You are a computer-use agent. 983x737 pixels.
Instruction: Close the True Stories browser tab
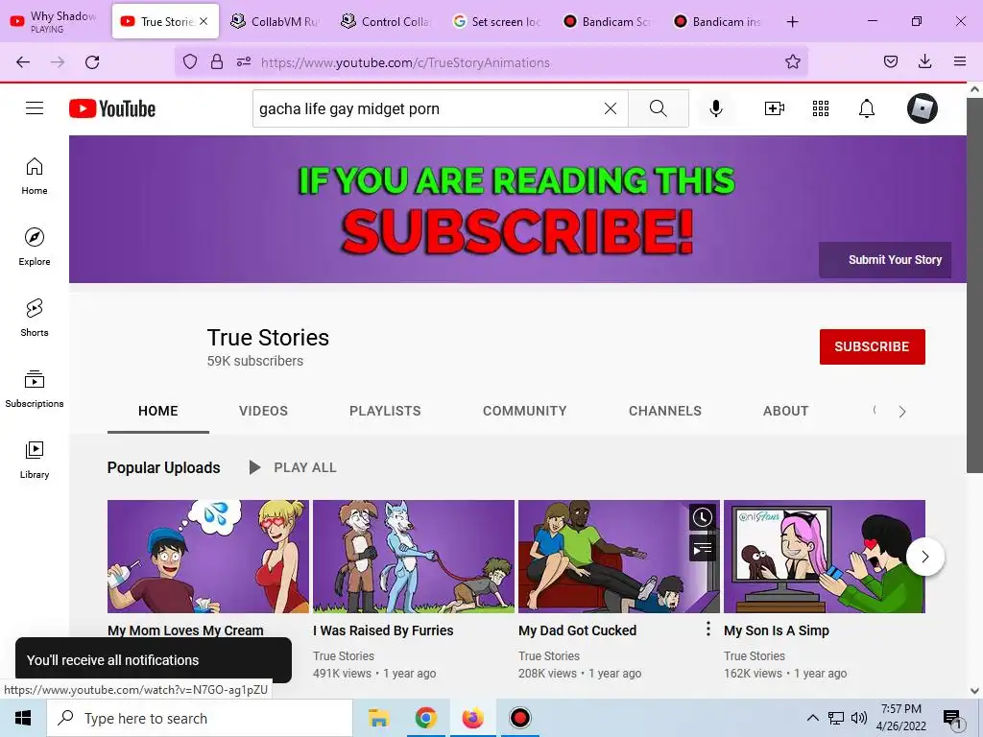pos(204,21)
